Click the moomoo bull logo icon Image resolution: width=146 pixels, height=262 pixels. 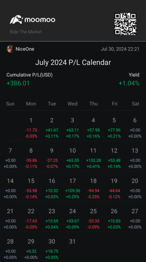point(16,20)
